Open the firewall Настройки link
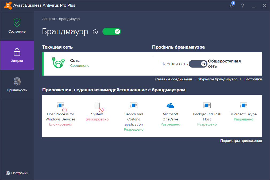Viewport: 270px width, 180px height. pos(253,79)
